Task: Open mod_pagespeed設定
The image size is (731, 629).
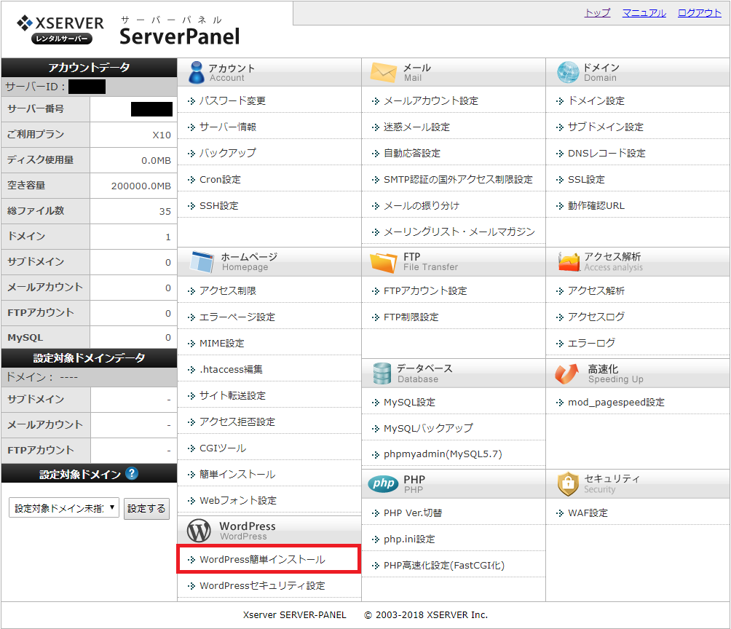Action: pyautogui.click(x=616, y=402)
